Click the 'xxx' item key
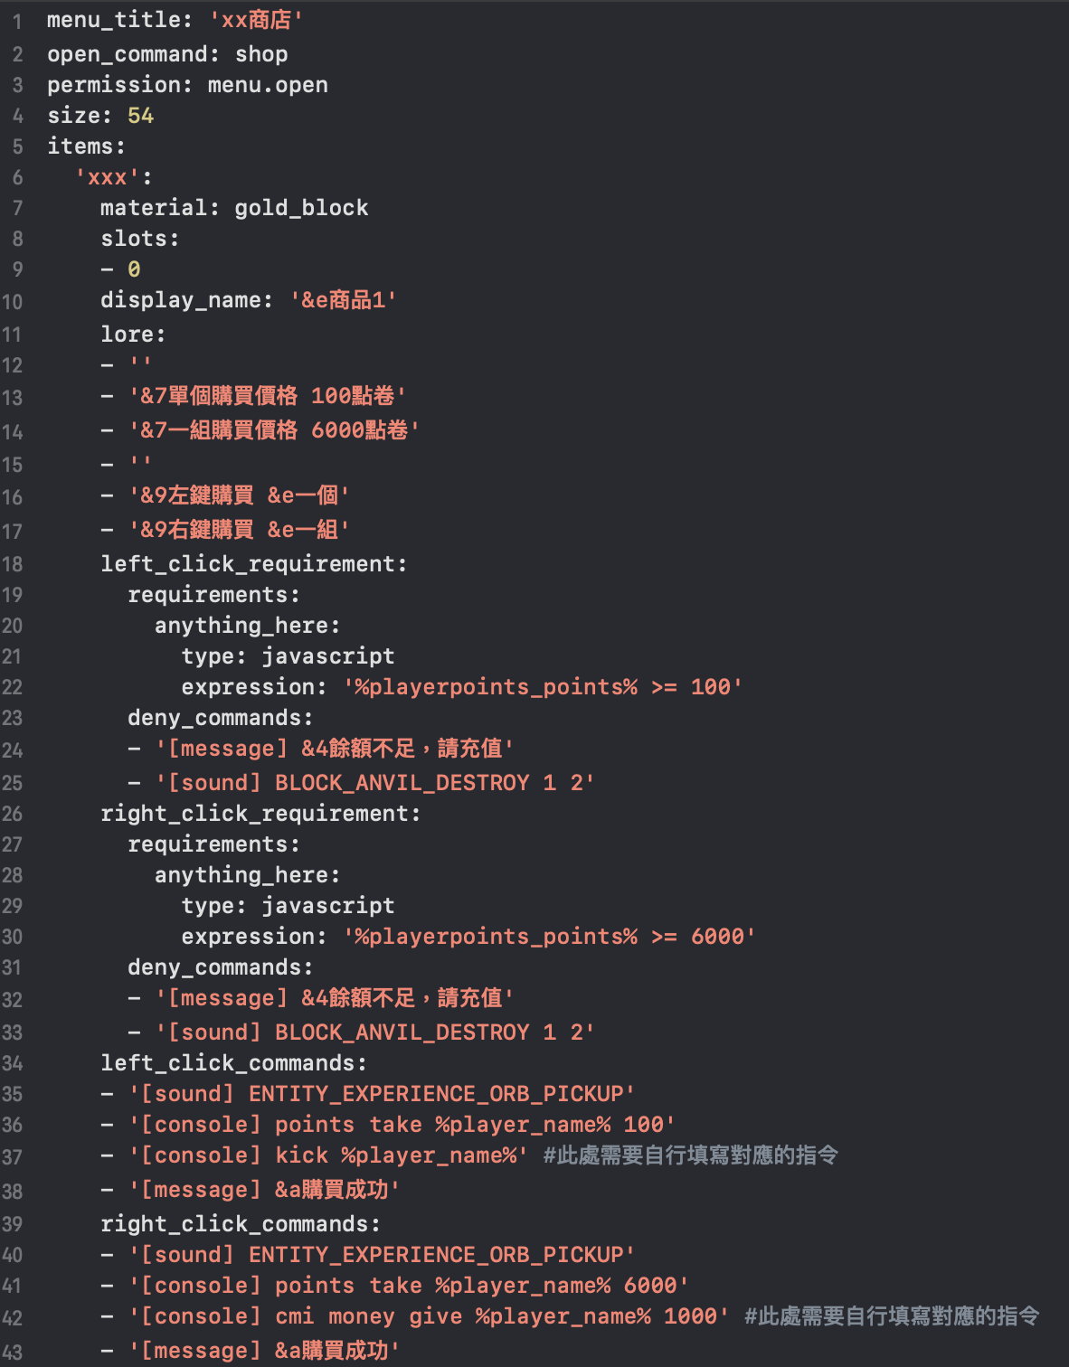The width and height of the screenshot is (1069, 1367). tap(109, 177)
